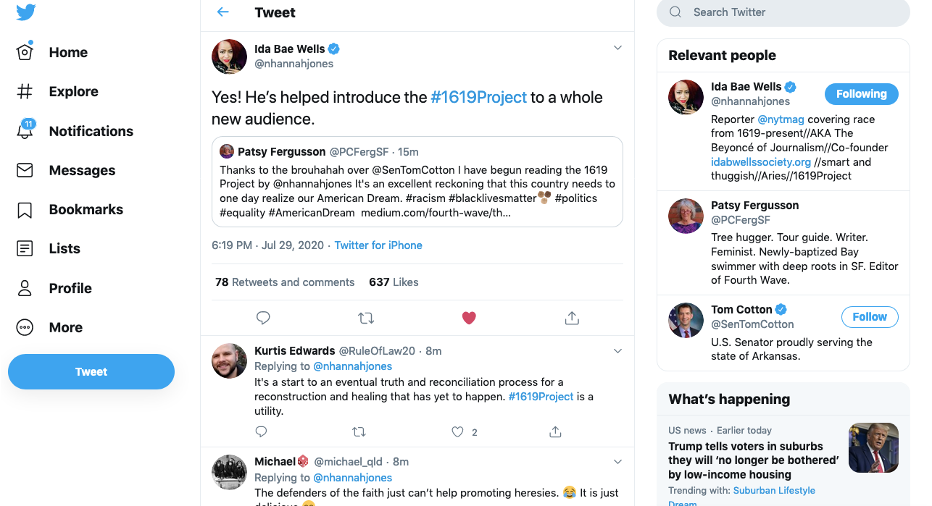
Task: Share the main tweet
Action: pos(572,318)
